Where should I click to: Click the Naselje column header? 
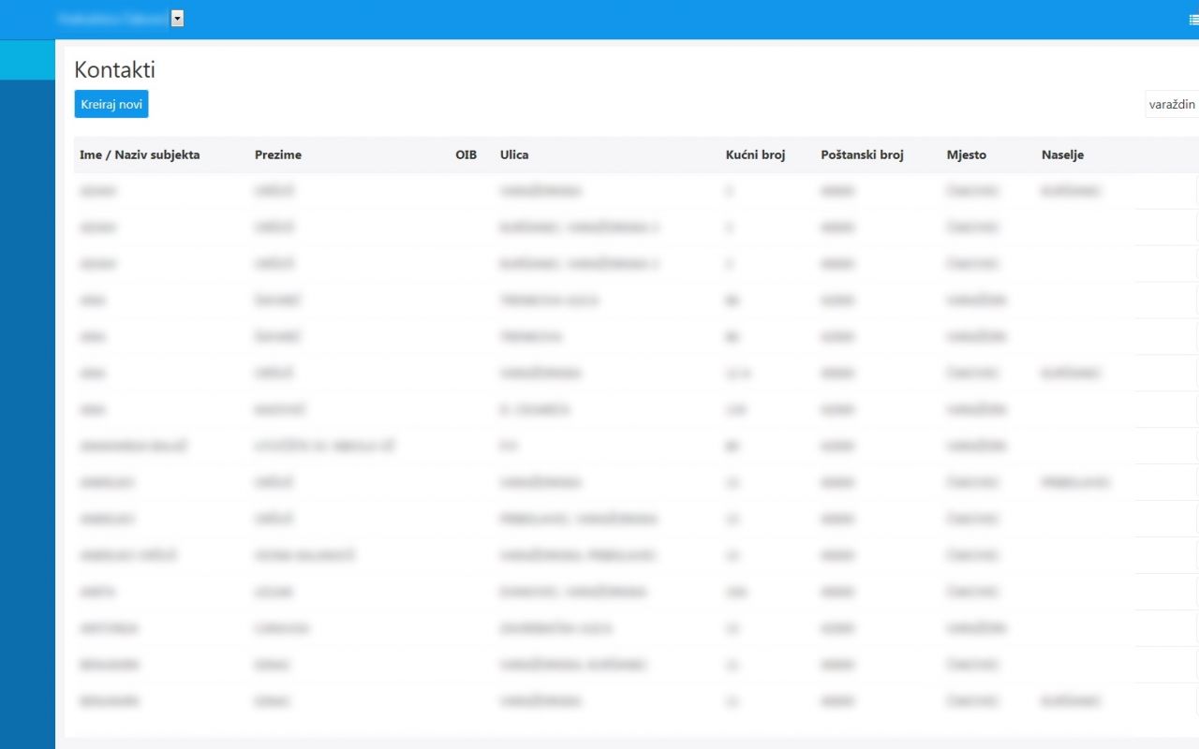pos(1062,154)
